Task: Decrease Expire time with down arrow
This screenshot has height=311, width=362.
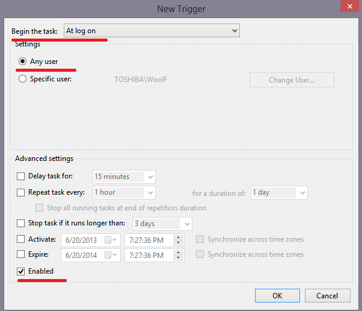Action: pyautogui.click(x=178, y=258)
